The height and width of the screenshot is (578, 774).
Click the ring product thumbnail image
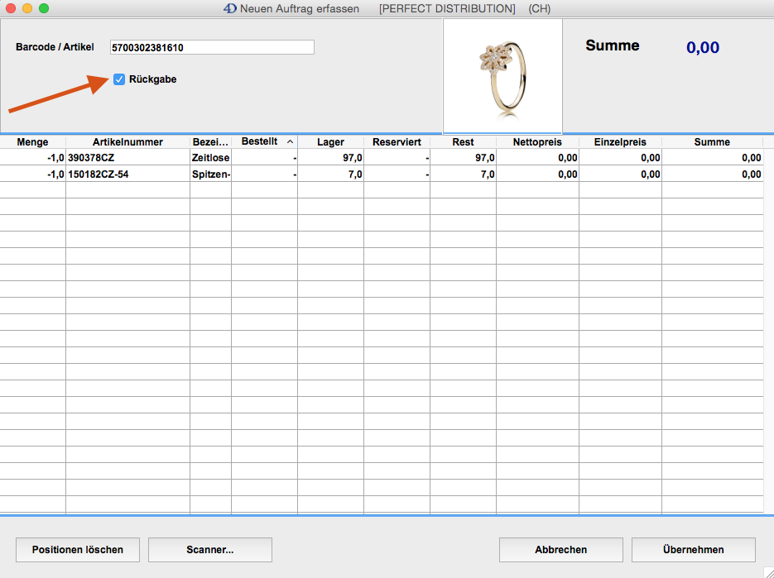[502, 76]
